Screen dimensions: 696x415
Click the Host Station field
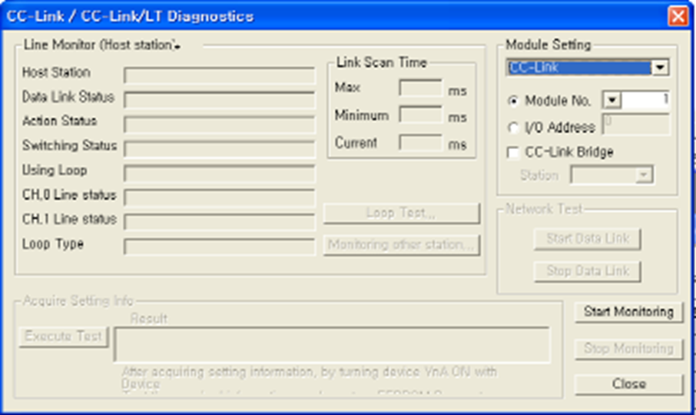pos(220,75)
